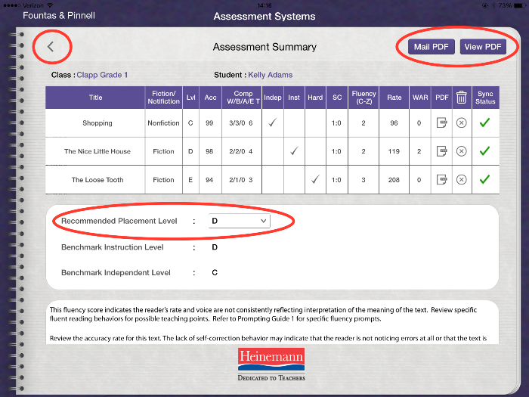Click comprehension score 2/2/0 4
Screen dimensions: 529x397
point(241,151)
